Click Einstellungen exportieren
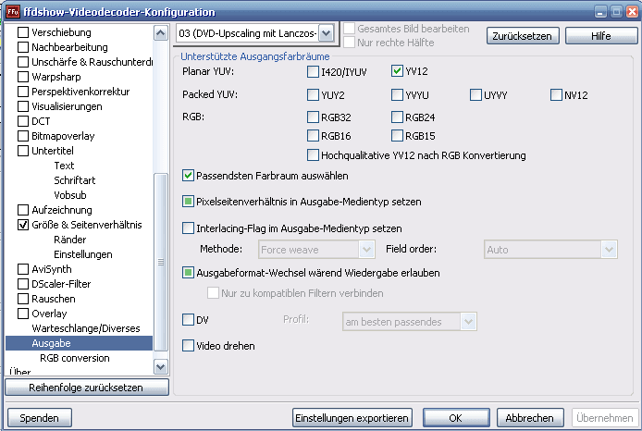642x431 pixels. point(352,418)
